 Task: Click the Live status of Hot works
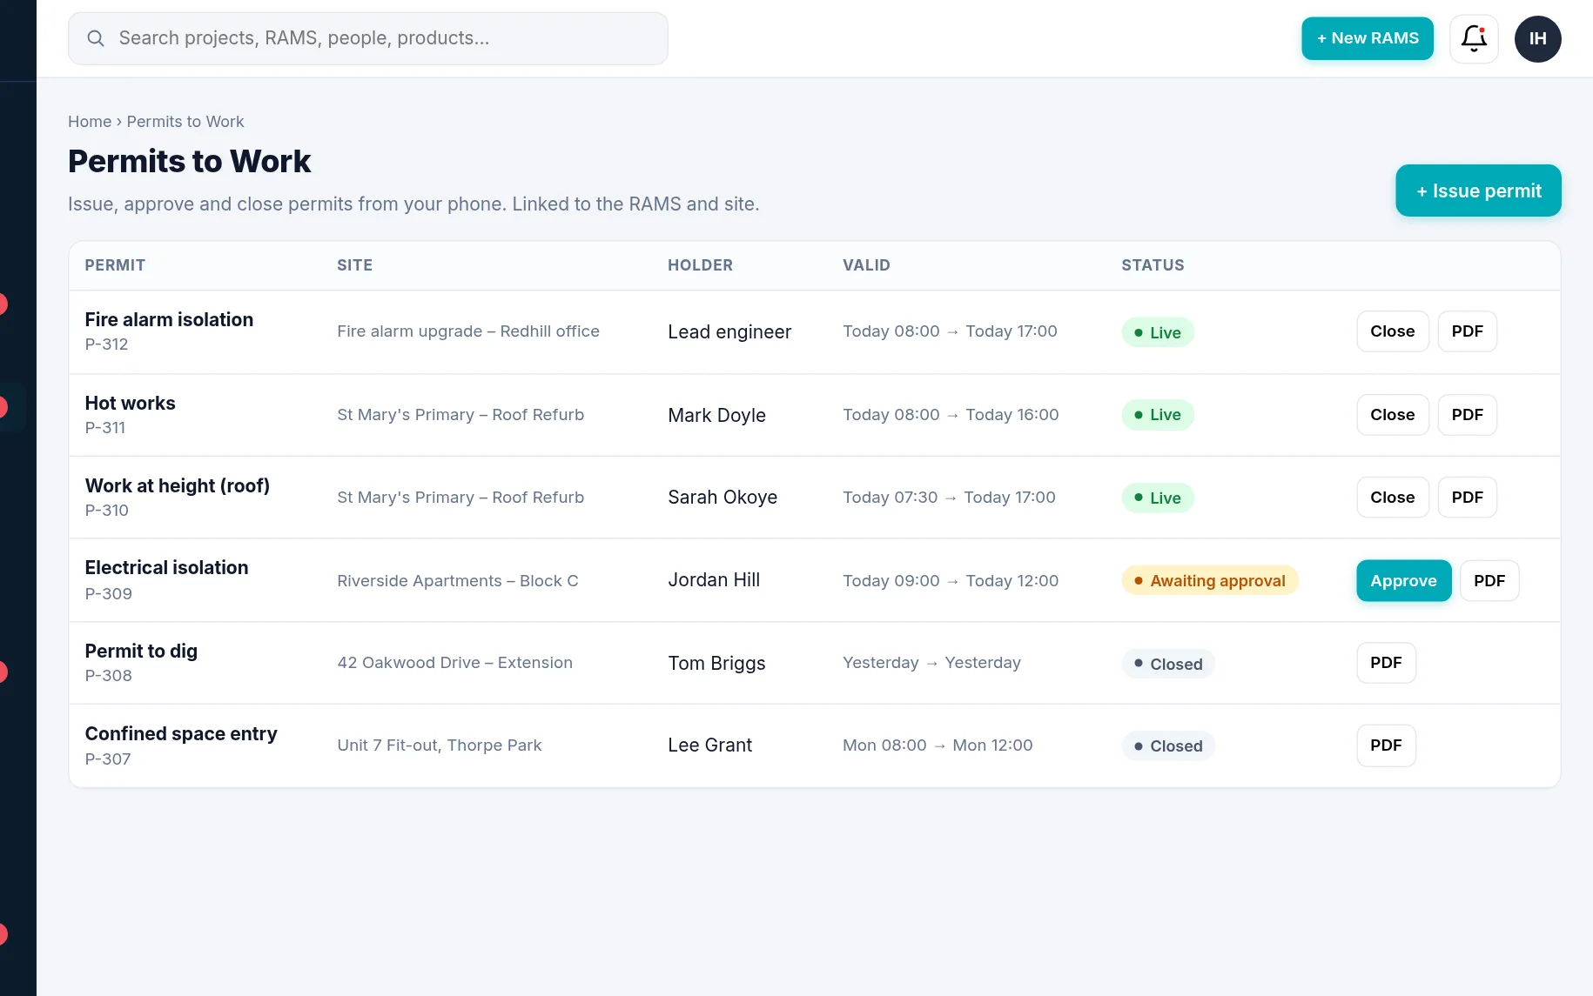click(x=1157, y=415)
